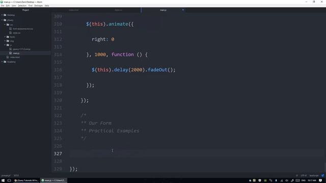Click the cursor position in status bar
The height and width of the screenshot is (183, 326).
(x=16, y=175)
